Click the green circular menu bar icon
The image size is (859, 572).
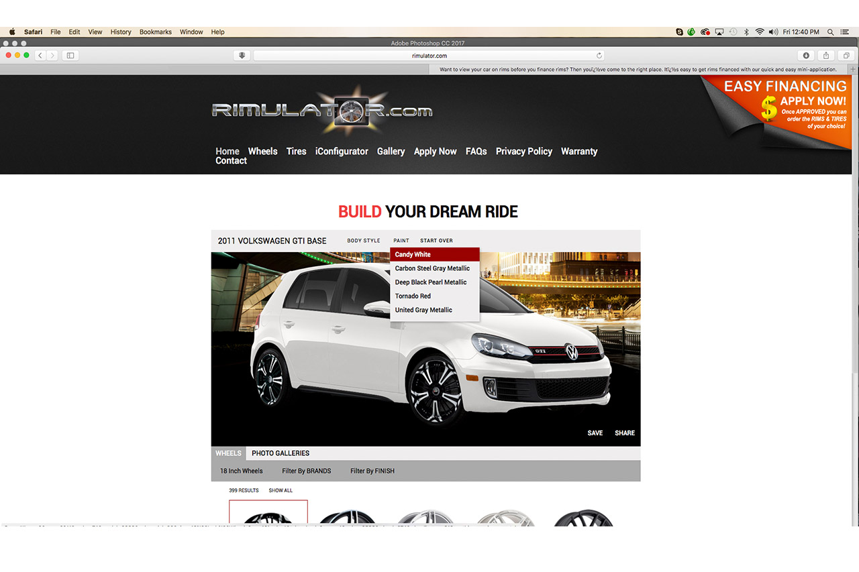coord(691,32)
